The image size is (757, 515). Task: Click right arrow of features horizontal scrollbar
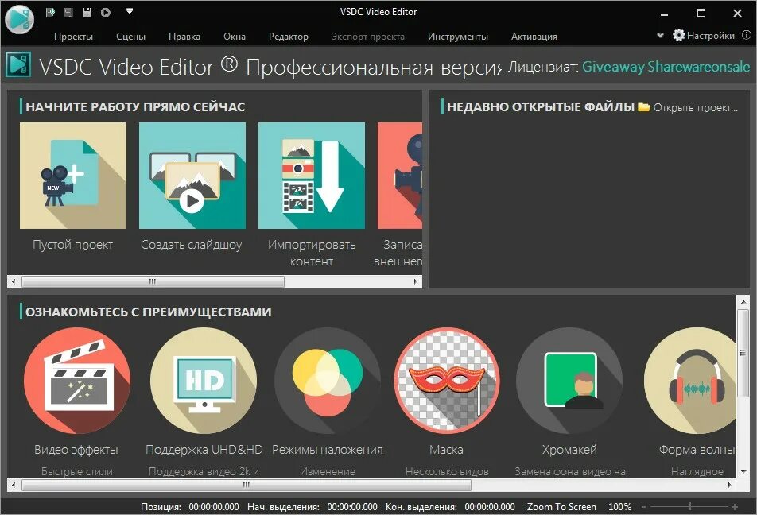(x=730, y=485)
